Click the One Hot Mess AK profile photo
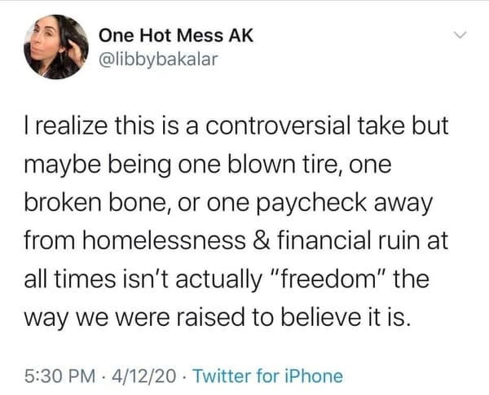 click(56, 46)
